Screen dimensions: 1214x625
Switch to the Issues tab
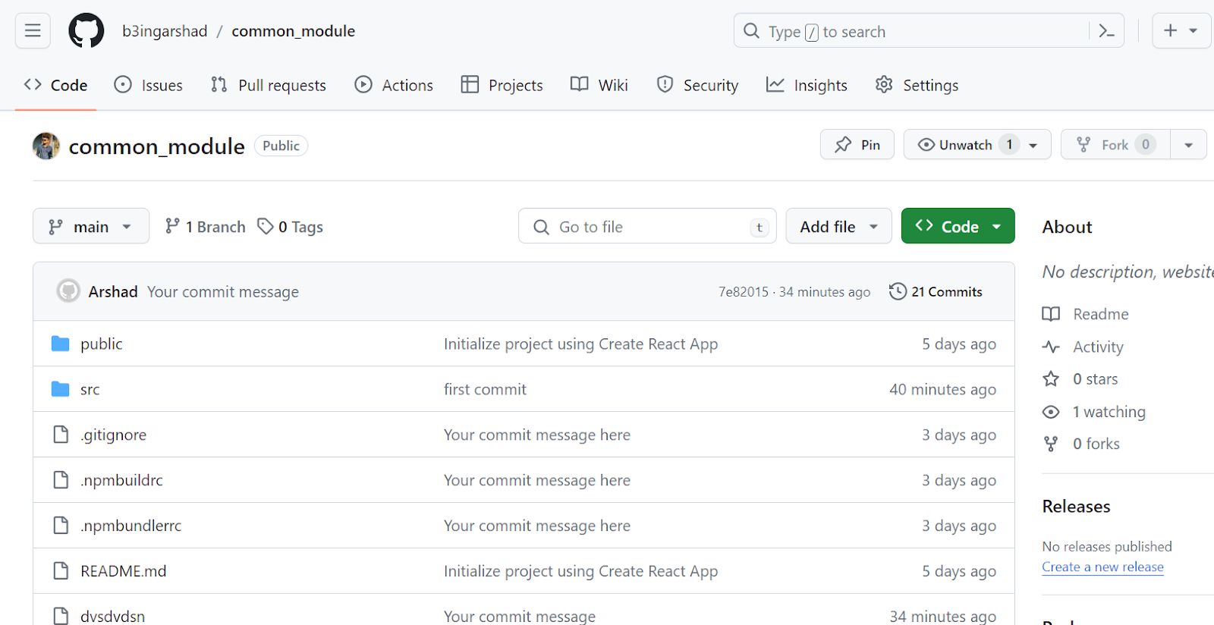149,85
